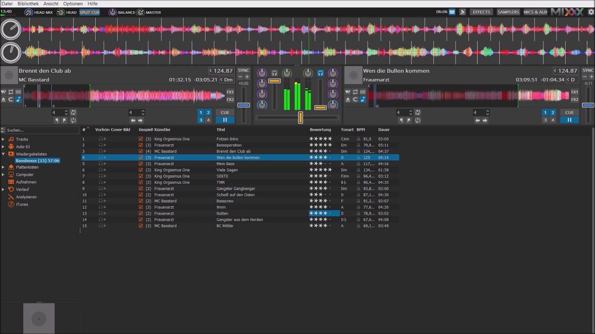The width and height of the screenshot is (595, 334).
Task: Show the SAMPLERS section
Action: point(508,12)
